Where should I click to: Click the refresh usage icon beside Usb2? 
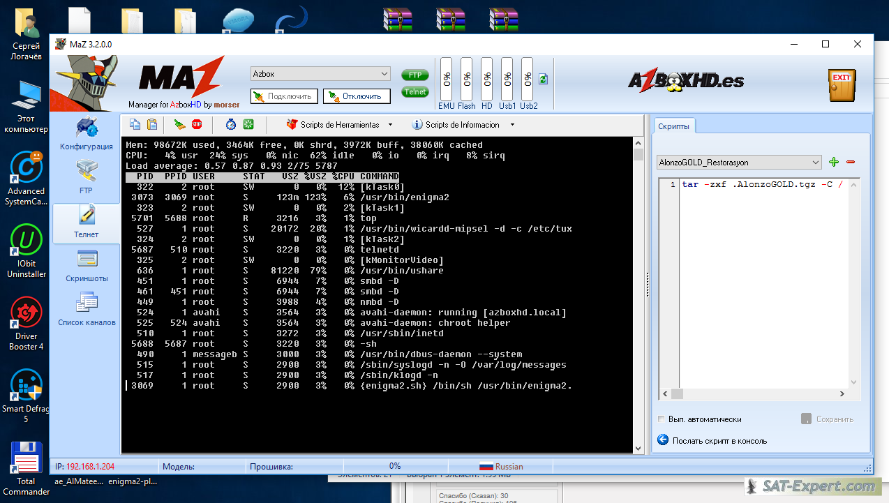tap(543, 80)
